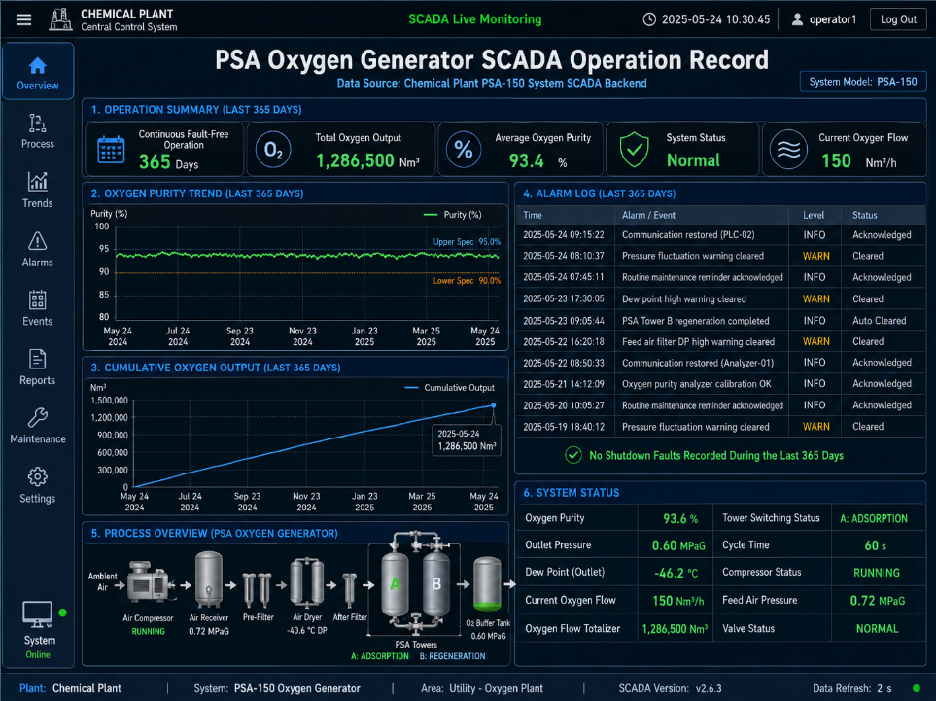Viewport: 936px width, 701px height.
Task: Click the O2 icon on oxygen output card
Action: coord(273,150)
